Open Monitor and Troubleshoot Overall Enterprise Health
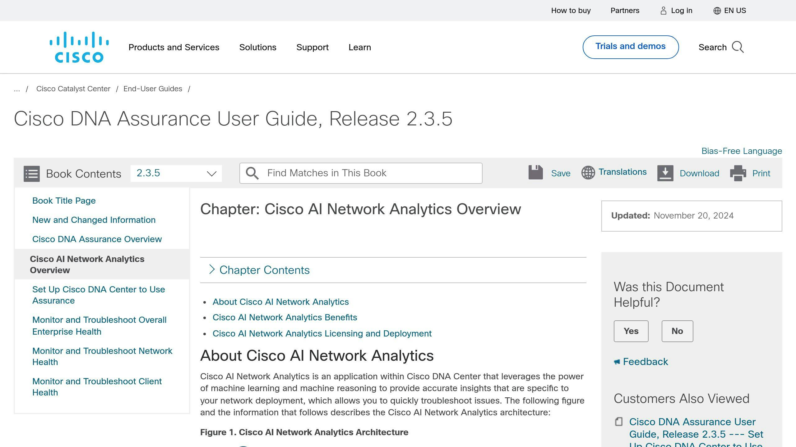796x447 pixels. click(x=99, y=326)
